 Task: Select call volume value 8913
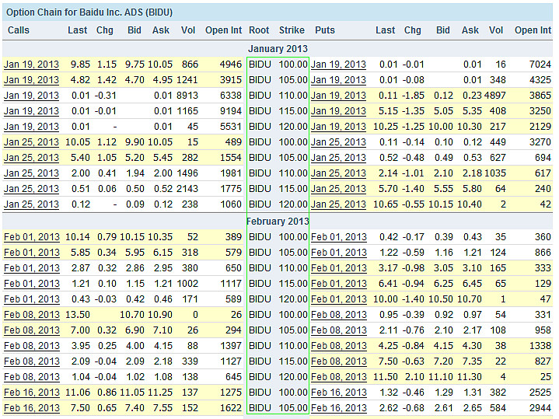tap(187, 96)
